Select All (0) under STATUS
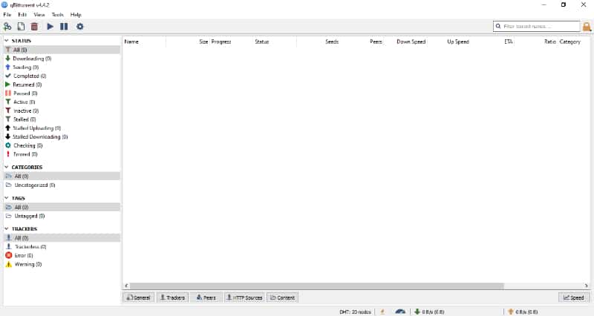The width and height of the screenshot is (594, 316). coord(62,50)
